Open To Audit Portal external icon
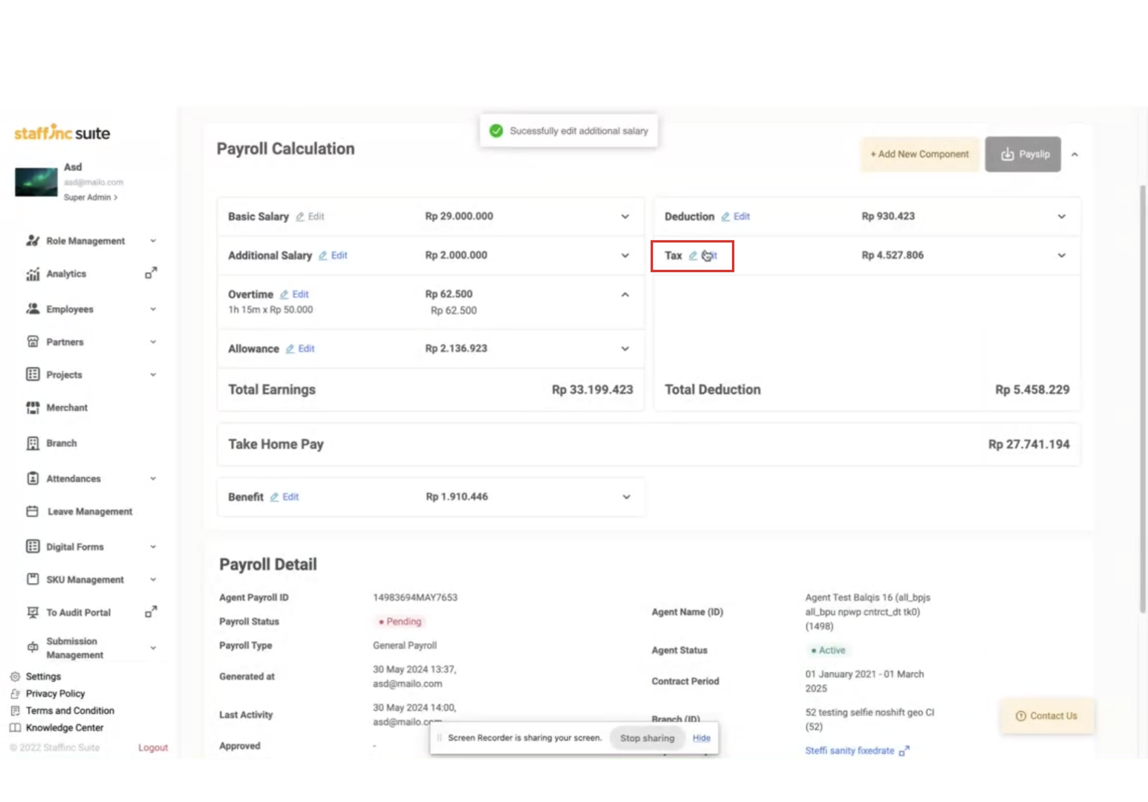 (151, 612)
